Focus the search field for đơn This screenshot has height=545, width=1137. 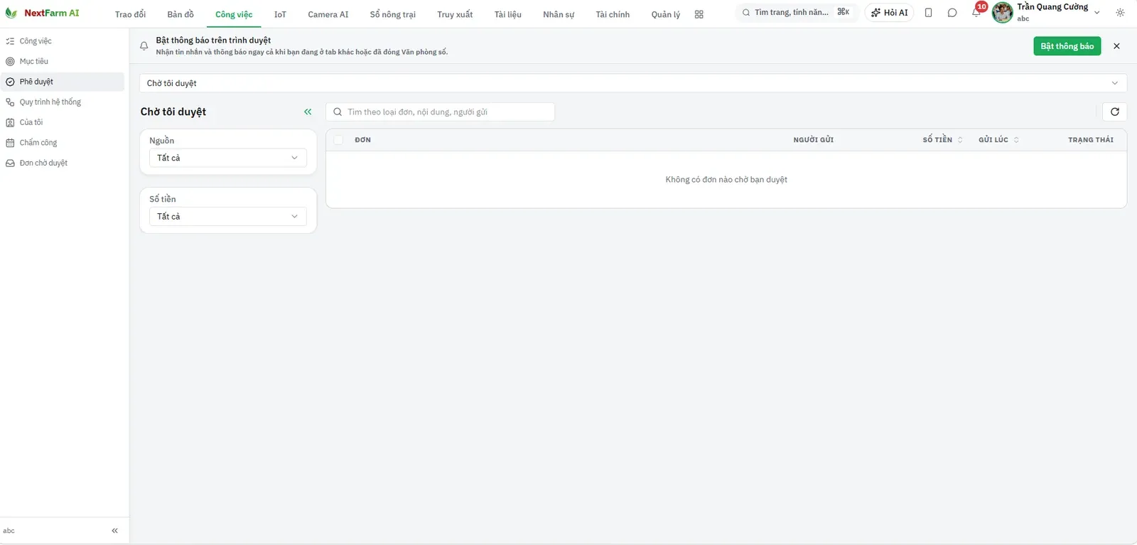click(441, 112)
